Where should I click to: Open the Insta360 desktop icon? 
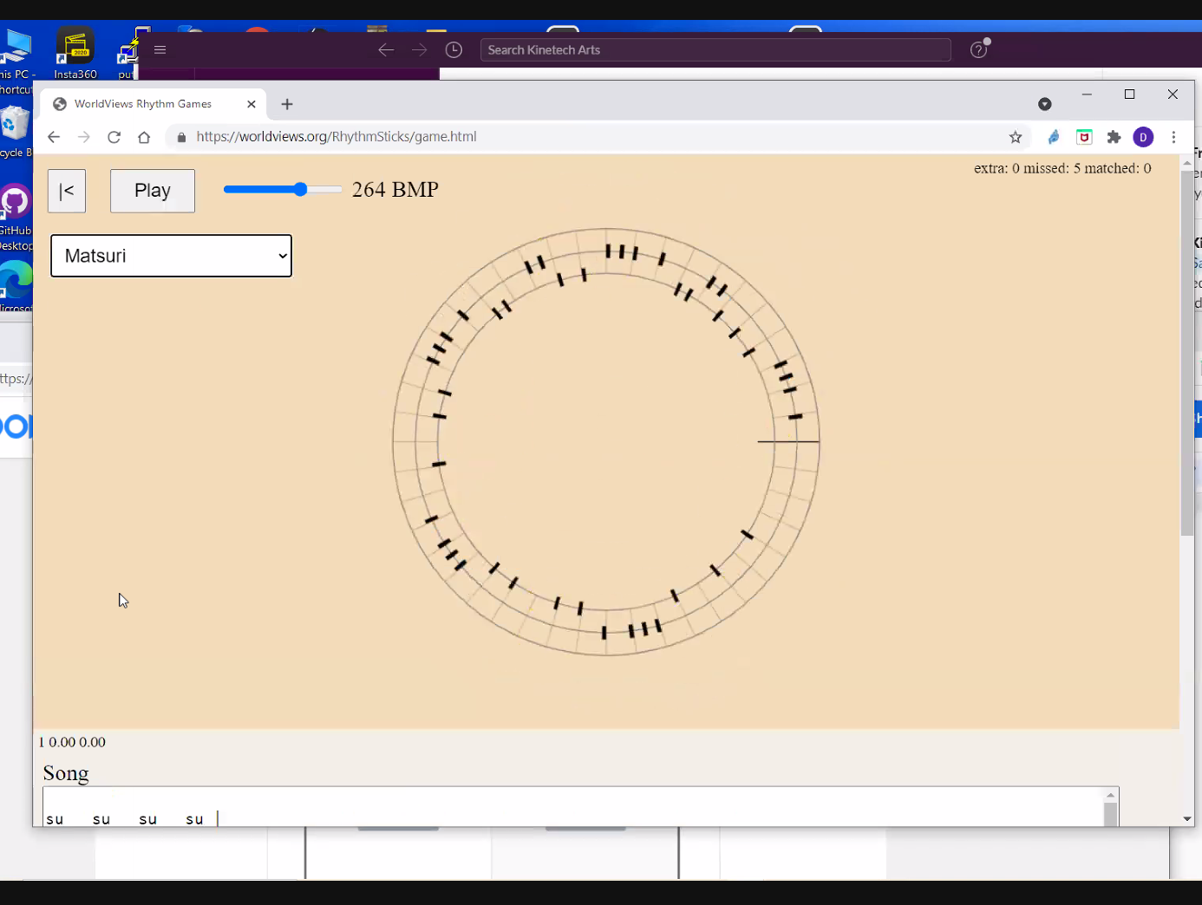(75, 53)
